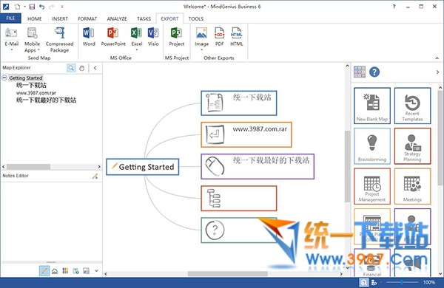444x288 pixels.
Task: Adjust the zoom slider in status bar
Action: (402, 282)
